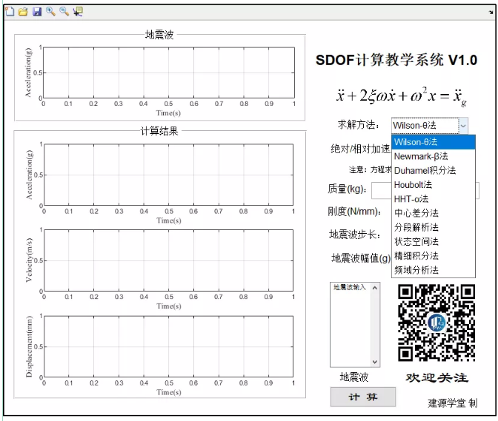
Task: Choose 中心差分法 from the method list
Action: 434,213
